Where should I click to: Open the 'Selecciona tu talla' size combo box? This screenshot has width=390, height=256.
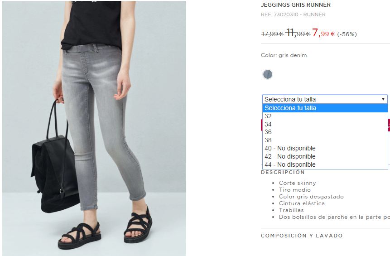click(325, 99)
